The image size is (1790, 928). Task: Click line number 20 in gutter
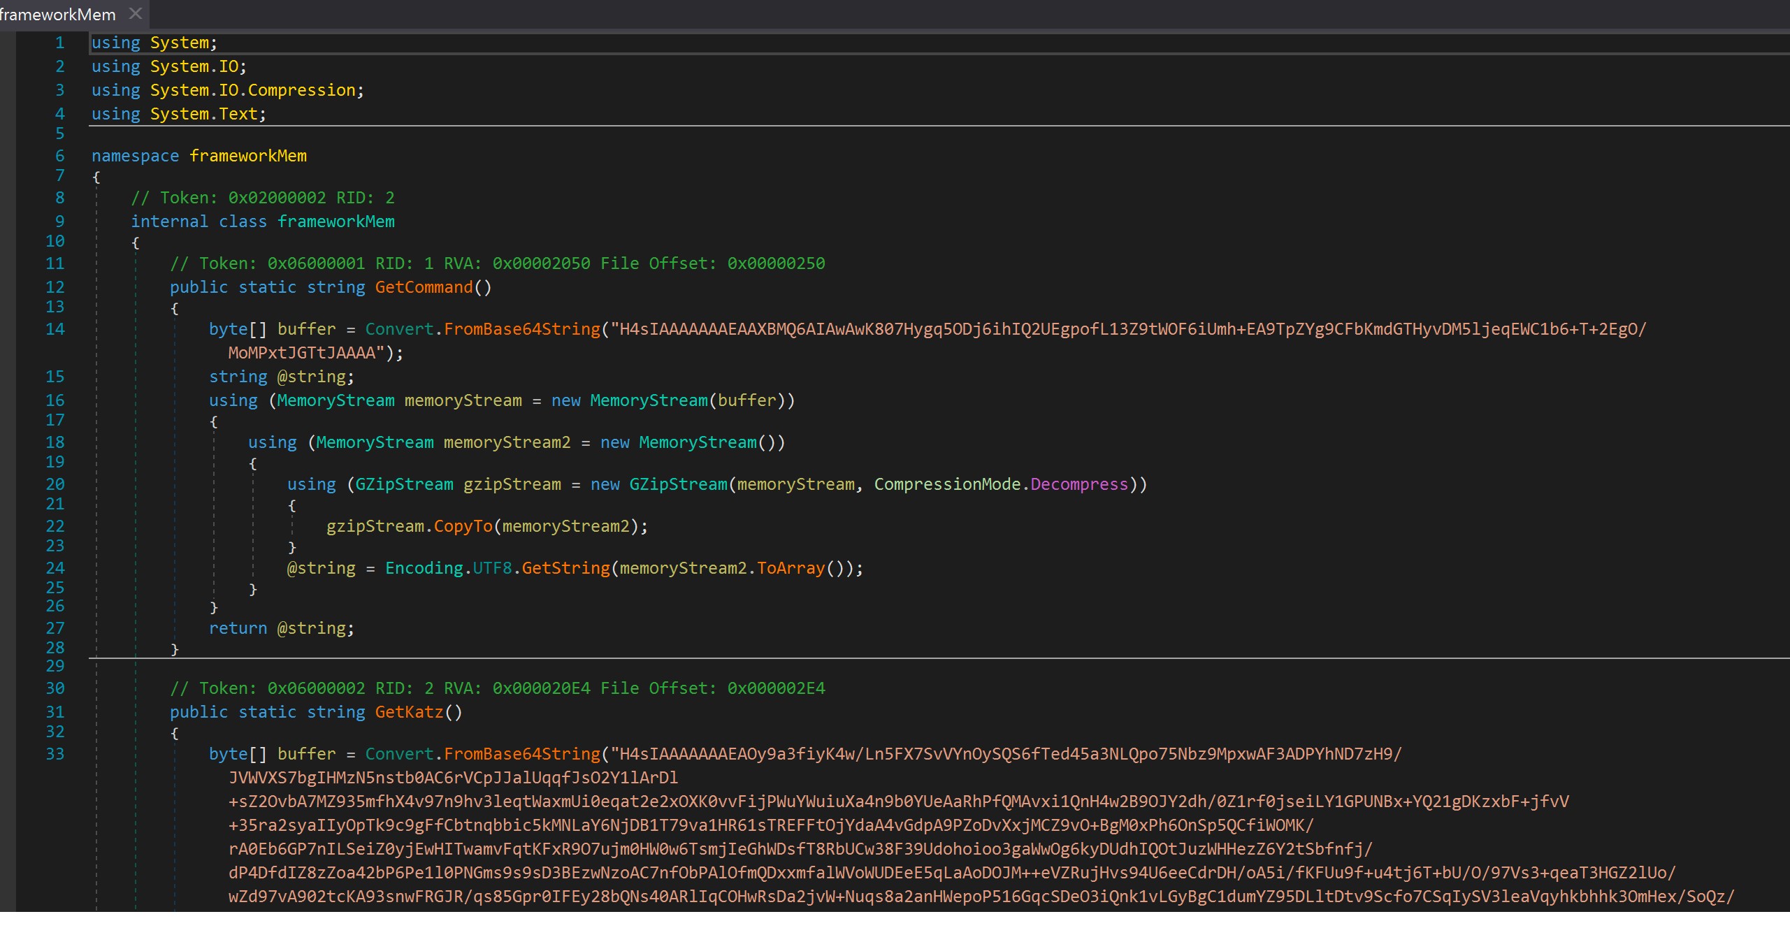55,484
